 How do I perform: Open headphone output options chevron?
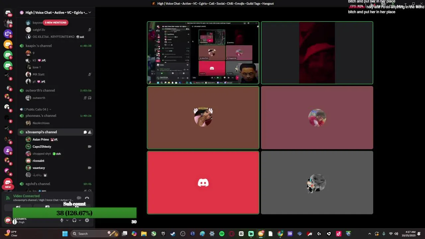[80, 220]
